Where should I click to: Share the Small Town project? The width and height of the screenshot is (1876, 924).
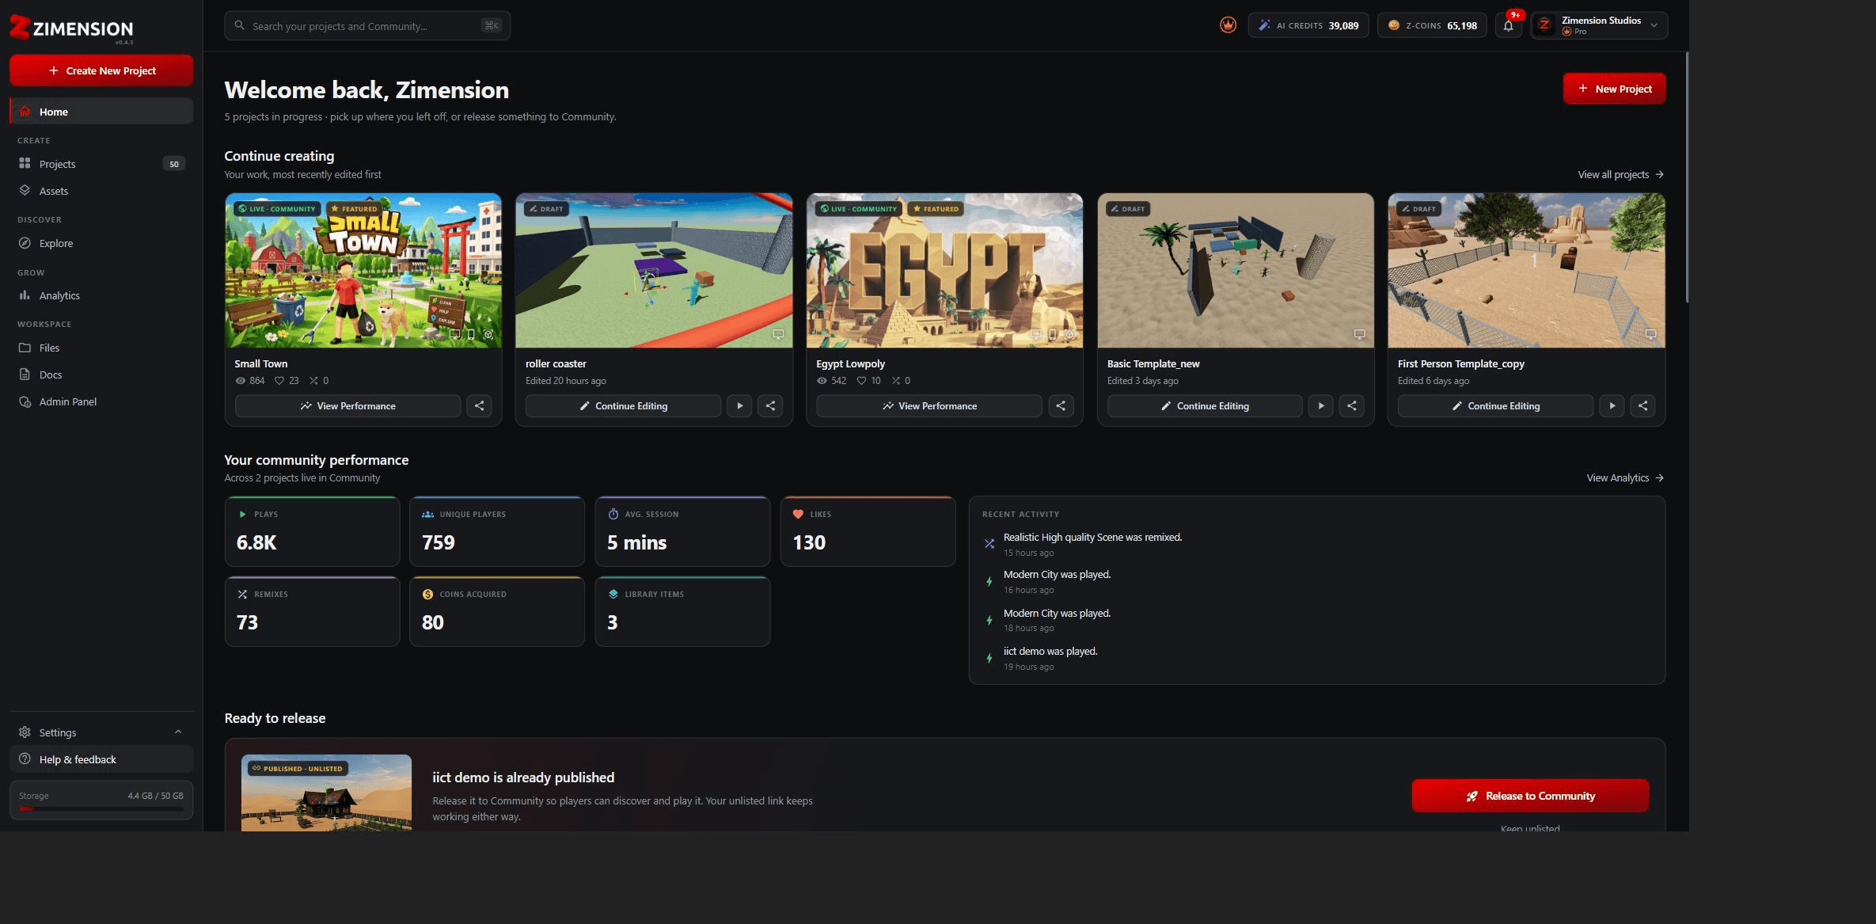tap(479, 406)
